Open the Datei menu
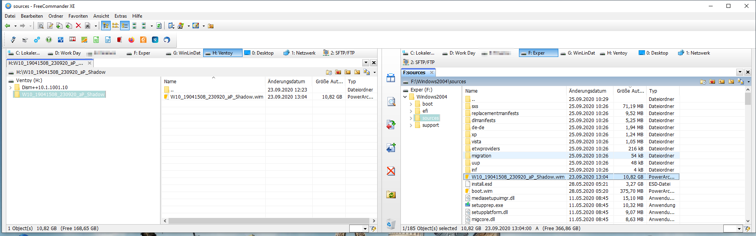The height and width of the screenshot is (236, 756). (x=10, y=16)
